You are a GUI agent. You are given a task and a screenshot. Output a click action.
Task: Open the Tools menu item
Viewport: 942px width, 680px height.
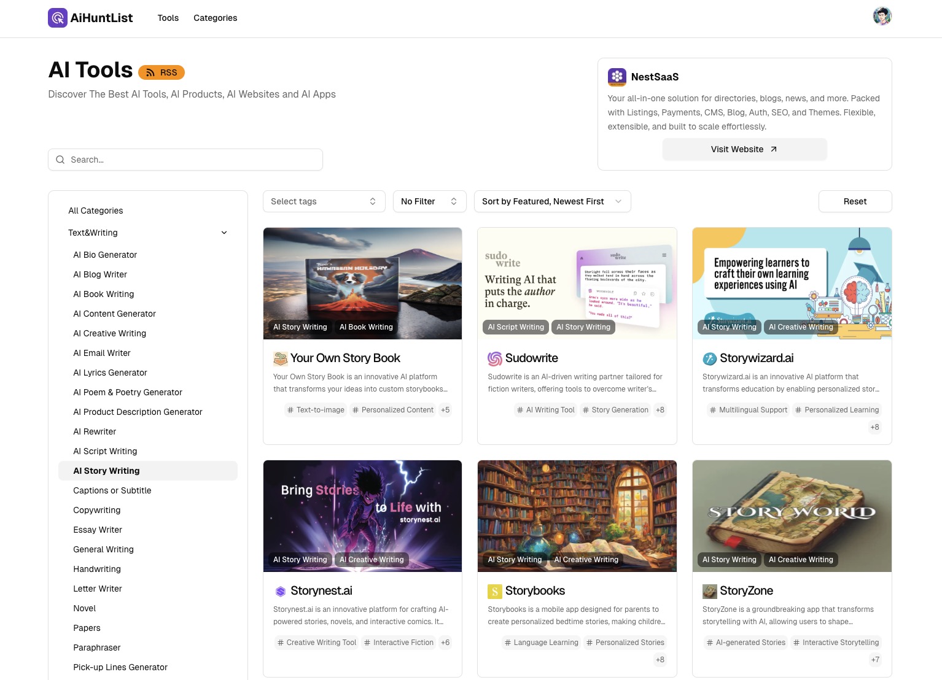tap(168, 18)
